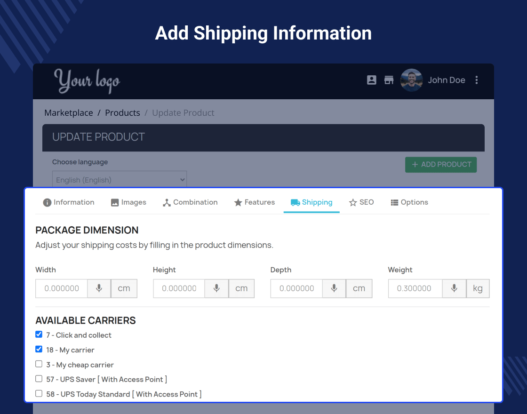The width and height of the screenshot is (527, 414).
Task: Click the UPDATE PRODUCT header bar
Action: click(263, 138)
